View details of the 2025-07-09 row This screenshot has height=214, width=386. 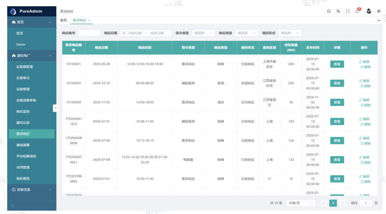pos(337,140)
